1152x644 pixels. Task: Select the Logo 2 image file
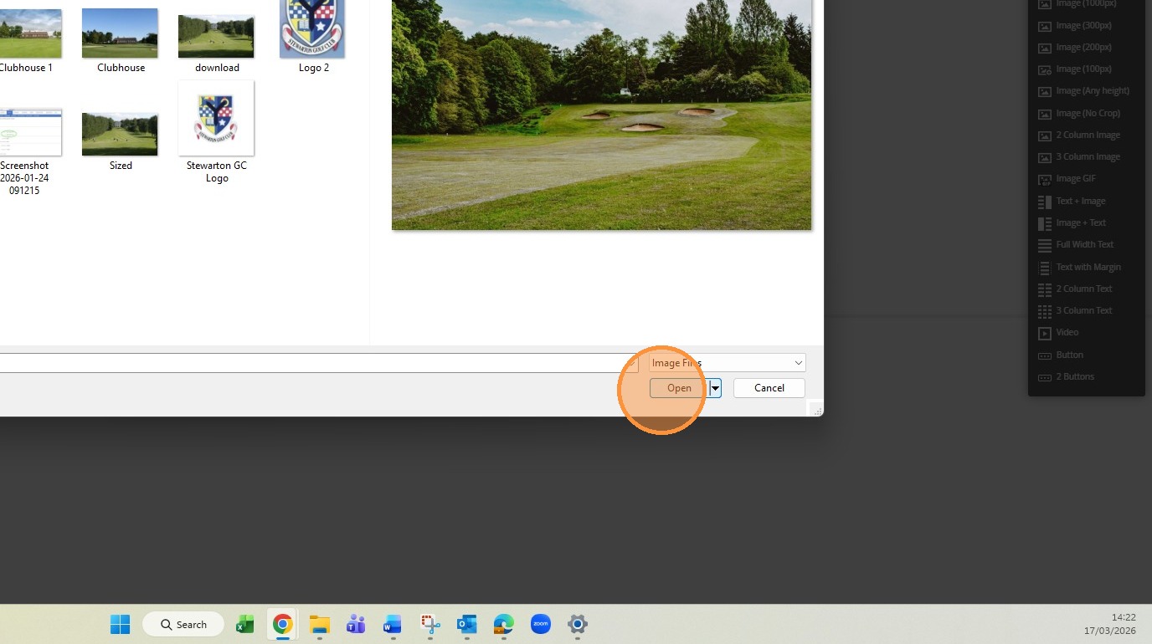pyautogui.click(x=313, y=37)
